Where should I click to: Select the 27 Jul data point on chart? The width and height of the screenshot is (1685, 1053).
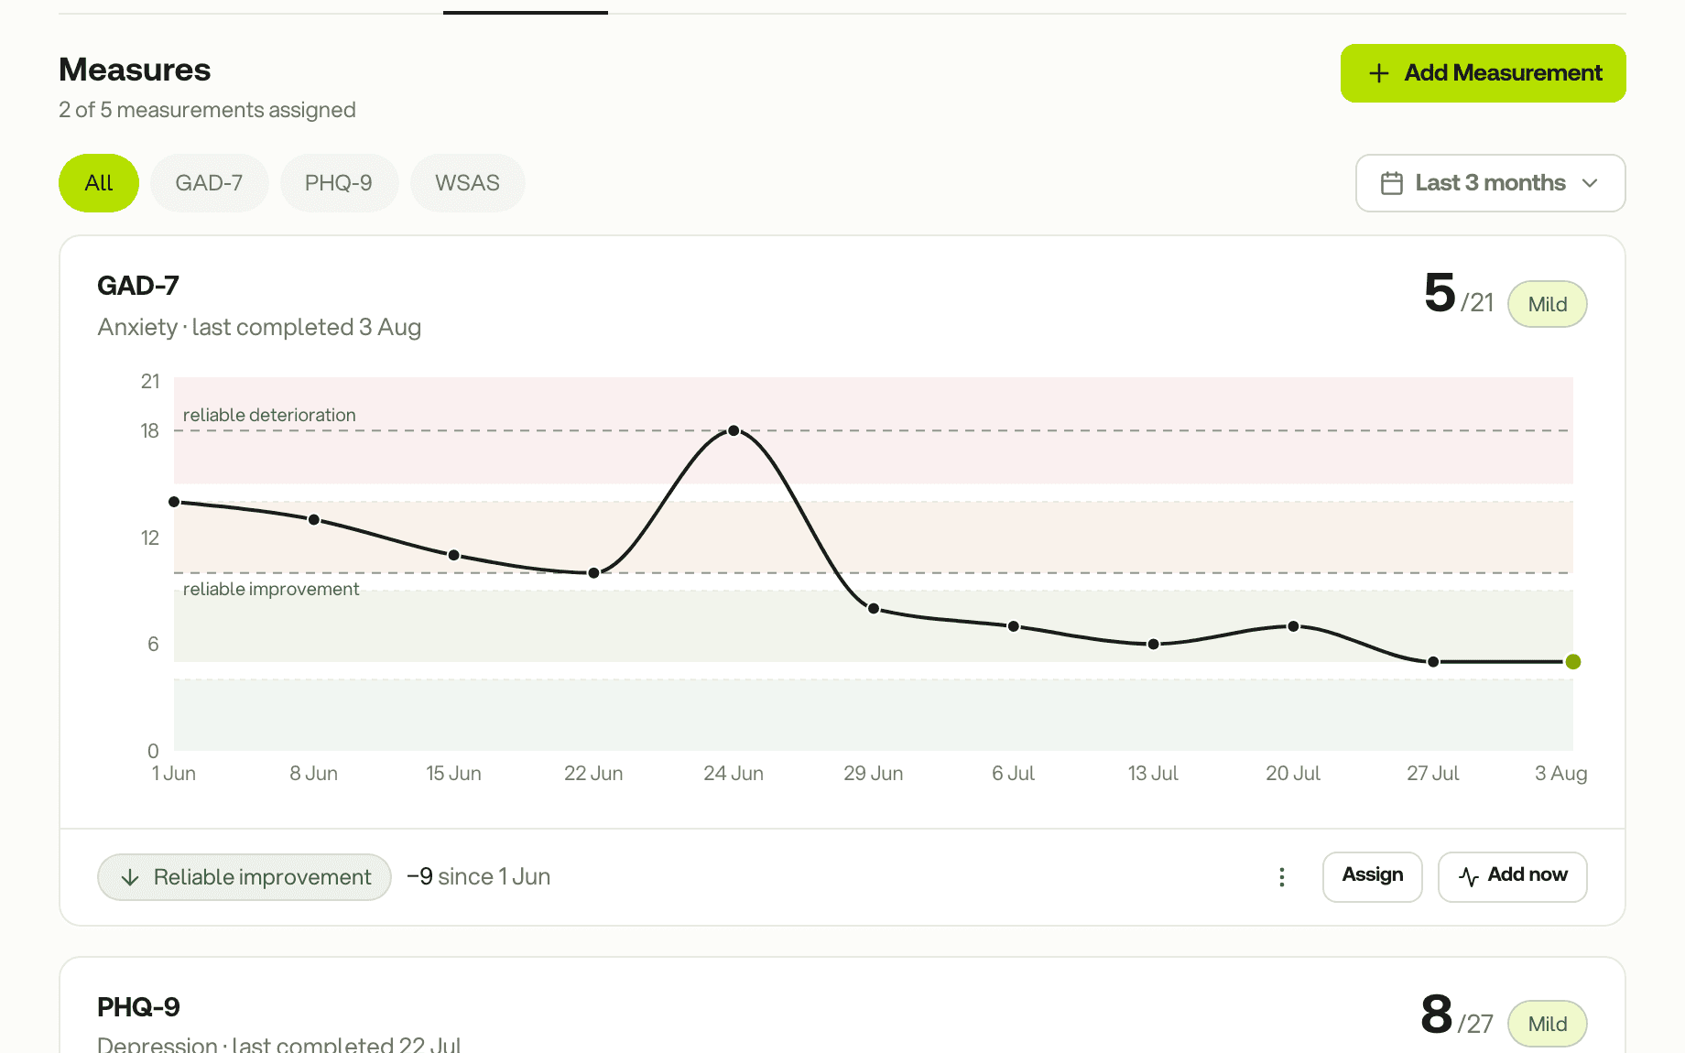pos(1433,662)
